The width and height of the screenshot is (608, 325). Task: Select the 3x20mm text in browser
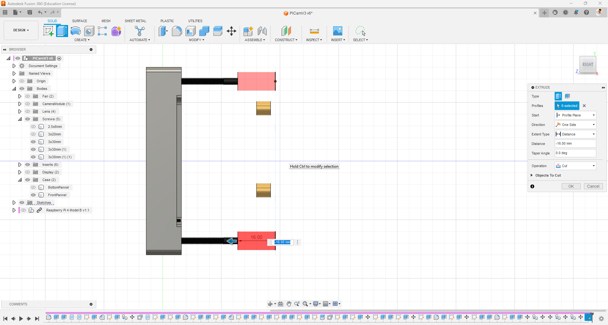pos(54,134)
